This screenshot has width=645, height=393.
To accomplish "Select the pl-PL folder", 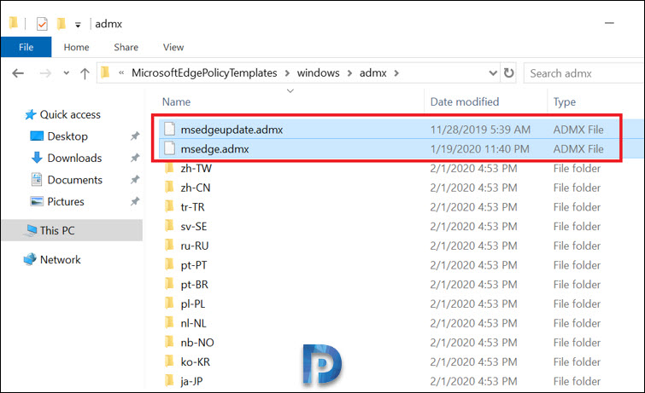I will point(192,303).
